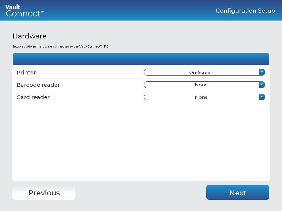This screenshot has width=282, height=211.
Task: Click the Configuration Setup header label
Action: click(x=245, y=11)
